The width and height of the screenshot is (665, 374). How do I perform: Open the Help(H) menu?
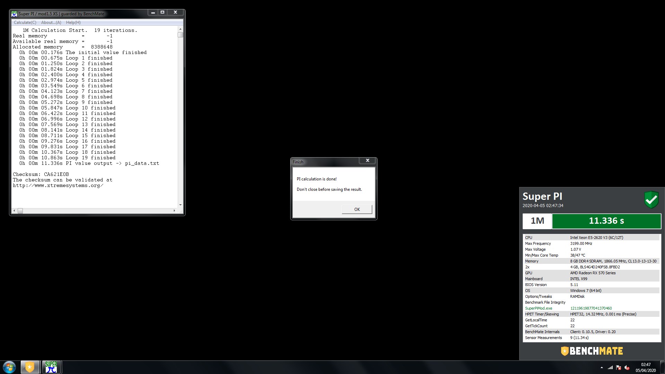[x=73, y=23]
